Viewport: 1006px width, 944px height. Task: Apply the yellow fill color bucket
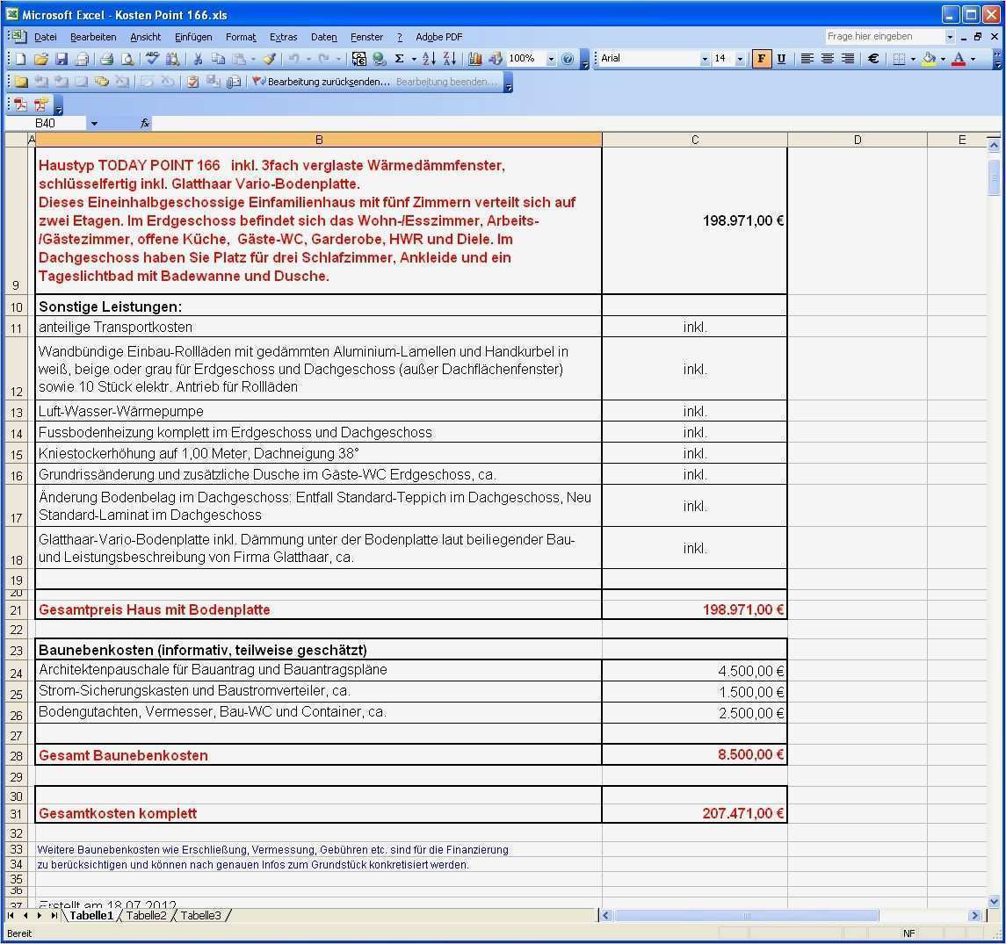tap(929, 59)
